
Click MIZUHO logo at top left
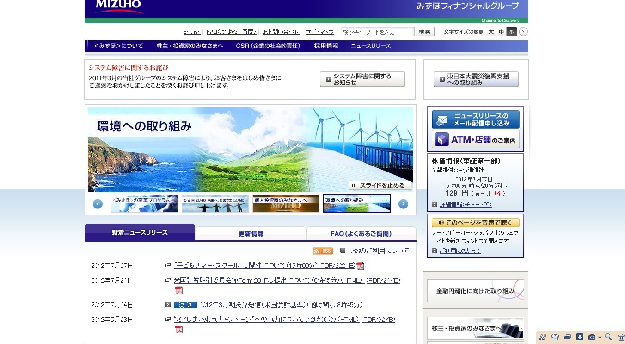point(119,6)
